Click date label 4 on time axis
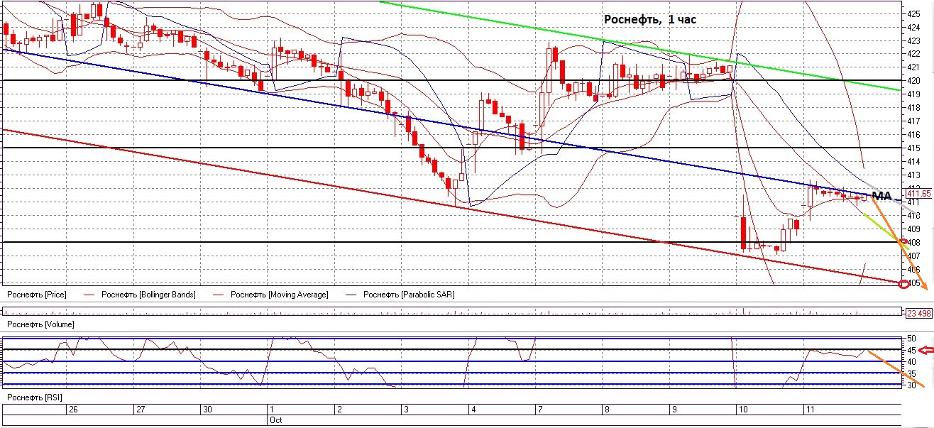Viewport: 934px width, 428px height. click(x=473, y=410)
